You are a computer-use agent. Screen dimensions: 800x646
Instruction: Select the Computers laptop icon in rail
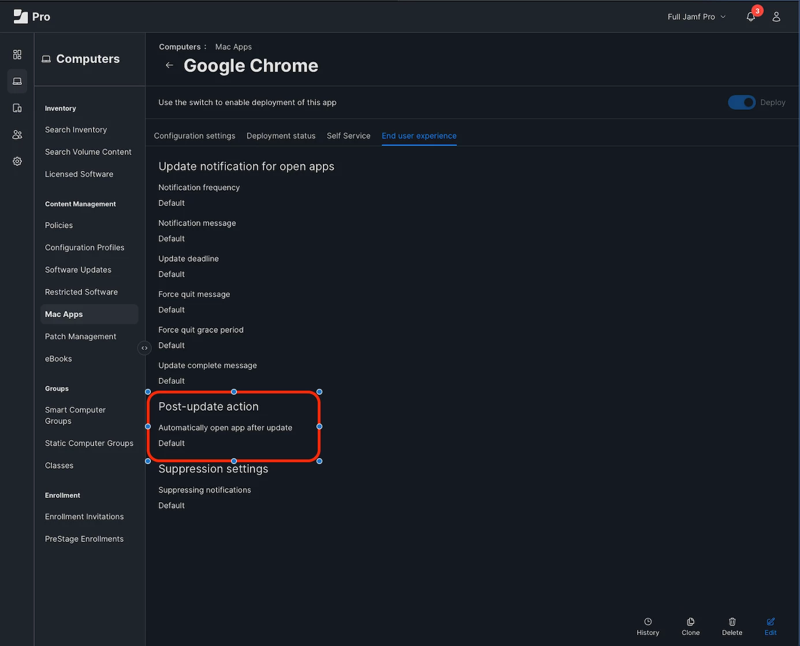click(17, 81)
